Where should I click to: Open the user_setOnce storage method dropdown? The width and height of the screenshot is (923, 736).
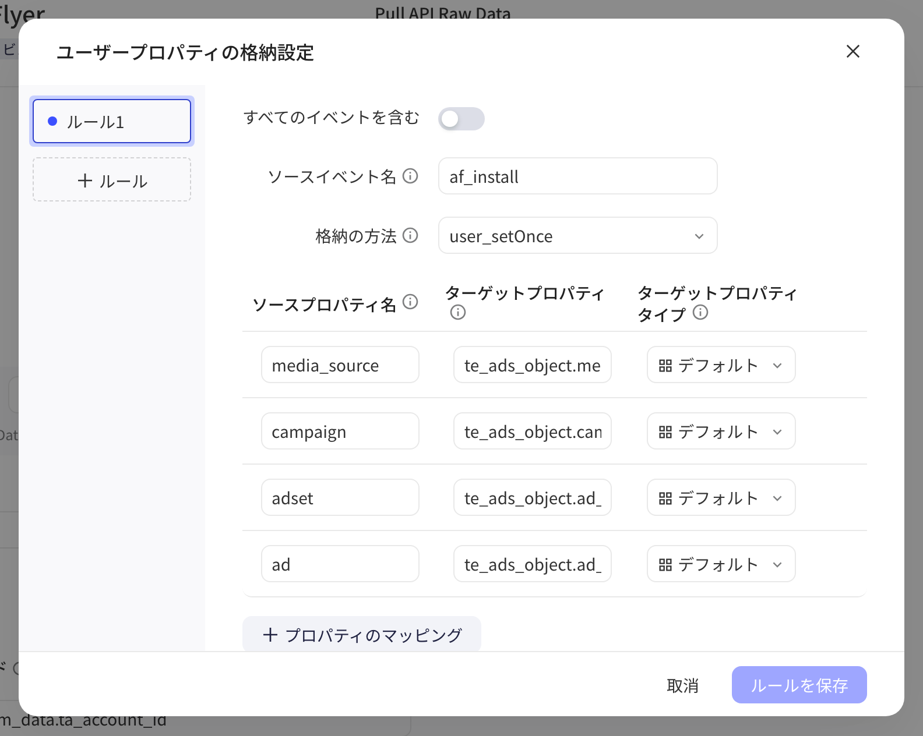click(x=577, y=235)
